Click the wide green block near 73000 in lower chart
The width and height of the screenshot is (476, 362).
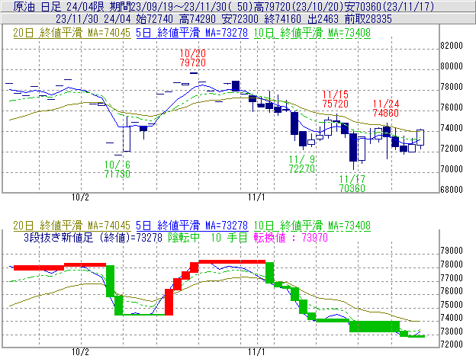click(375, 326)
